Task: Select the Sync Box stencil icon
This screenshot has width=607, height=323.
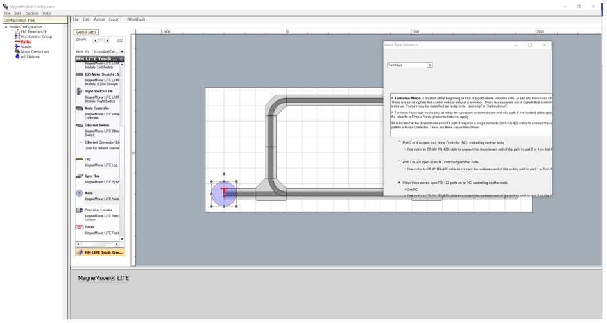Action: coord(79,176)
